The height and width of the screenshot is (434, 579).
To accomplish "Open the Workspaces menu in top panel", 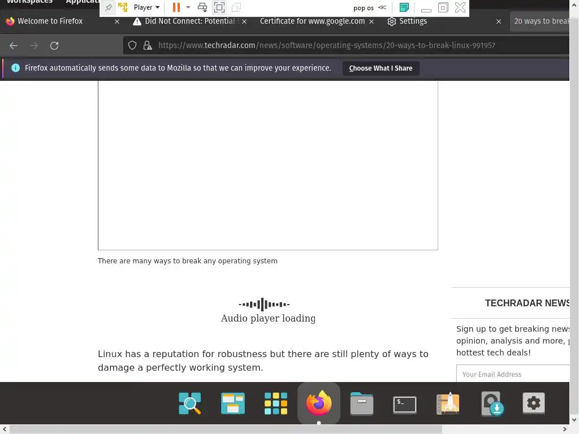I will click(29, 2).
